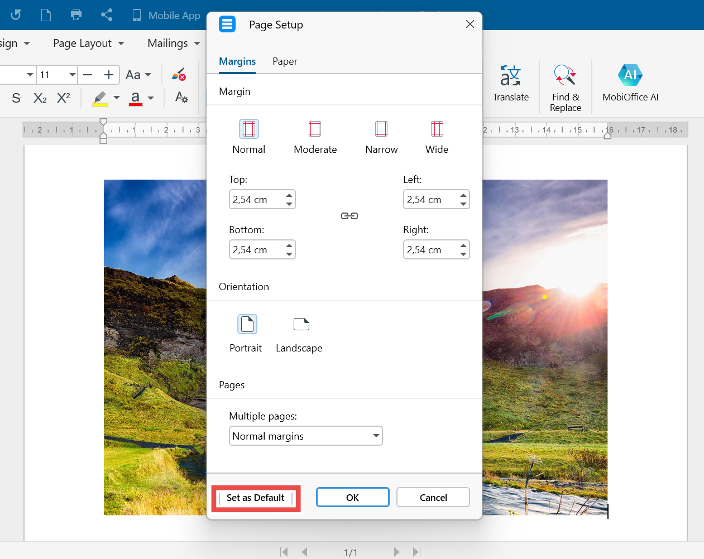Go to the previous page
This screenshot has height=559, width=704.
click(304, 552)
